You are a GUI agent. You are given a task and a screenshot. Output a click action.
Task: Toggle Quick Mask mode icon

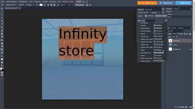[x=2, y=72]
